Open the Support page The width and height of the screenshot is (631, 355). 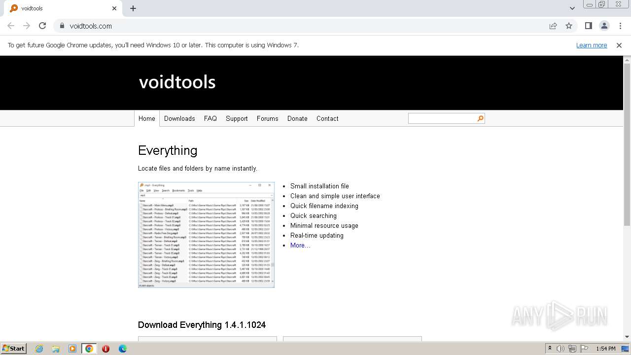pyautogui.click(x=237, y=118)
